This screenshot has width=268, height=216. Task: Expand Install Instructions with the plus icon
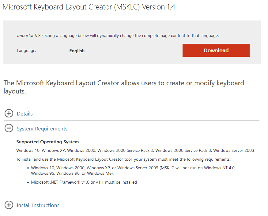tap(9, 205)
